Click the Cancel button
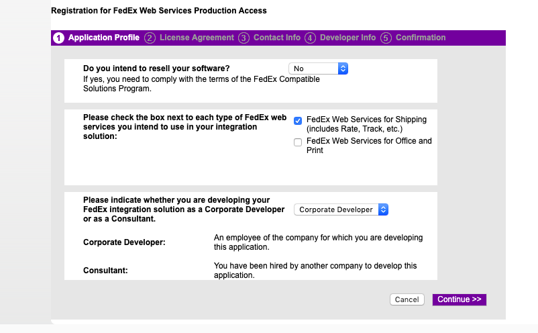This screenshot has height=333, width=538. [x=407, y=299]
